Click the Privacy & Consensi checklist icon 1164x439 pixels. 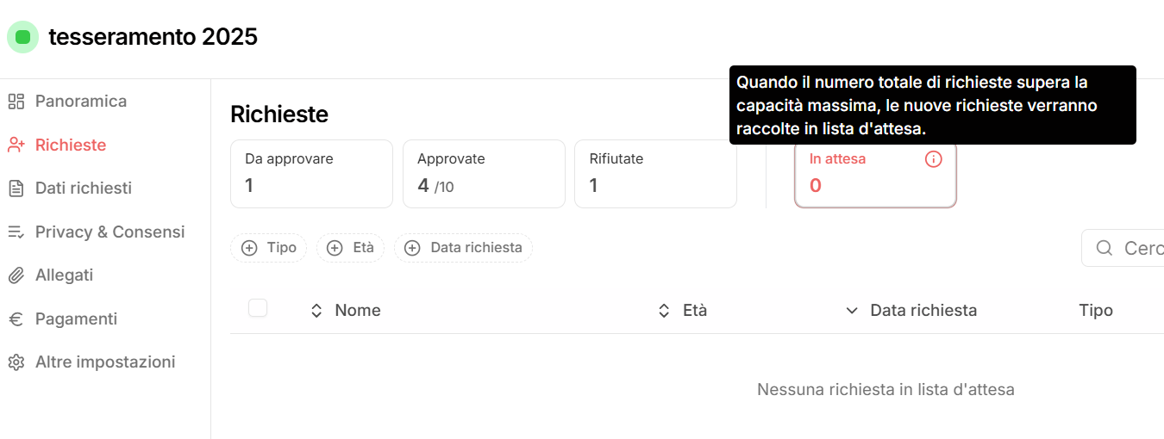pos(16,232)
